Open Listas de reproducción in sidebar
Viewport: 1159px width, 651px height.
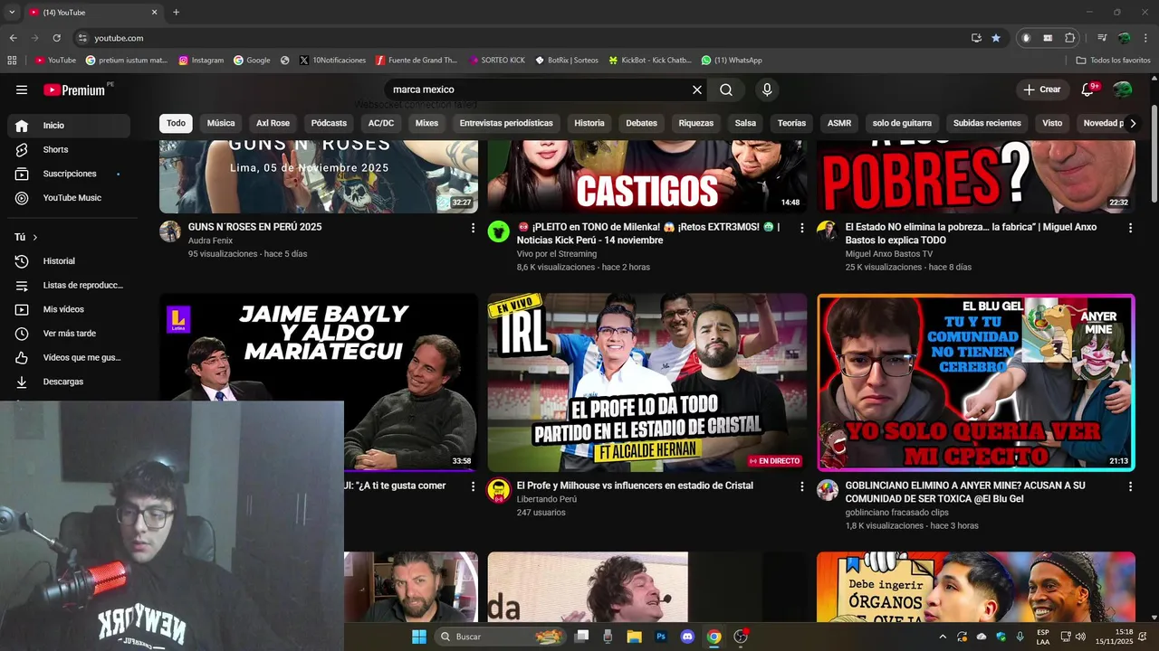click(x=69, y=285)
